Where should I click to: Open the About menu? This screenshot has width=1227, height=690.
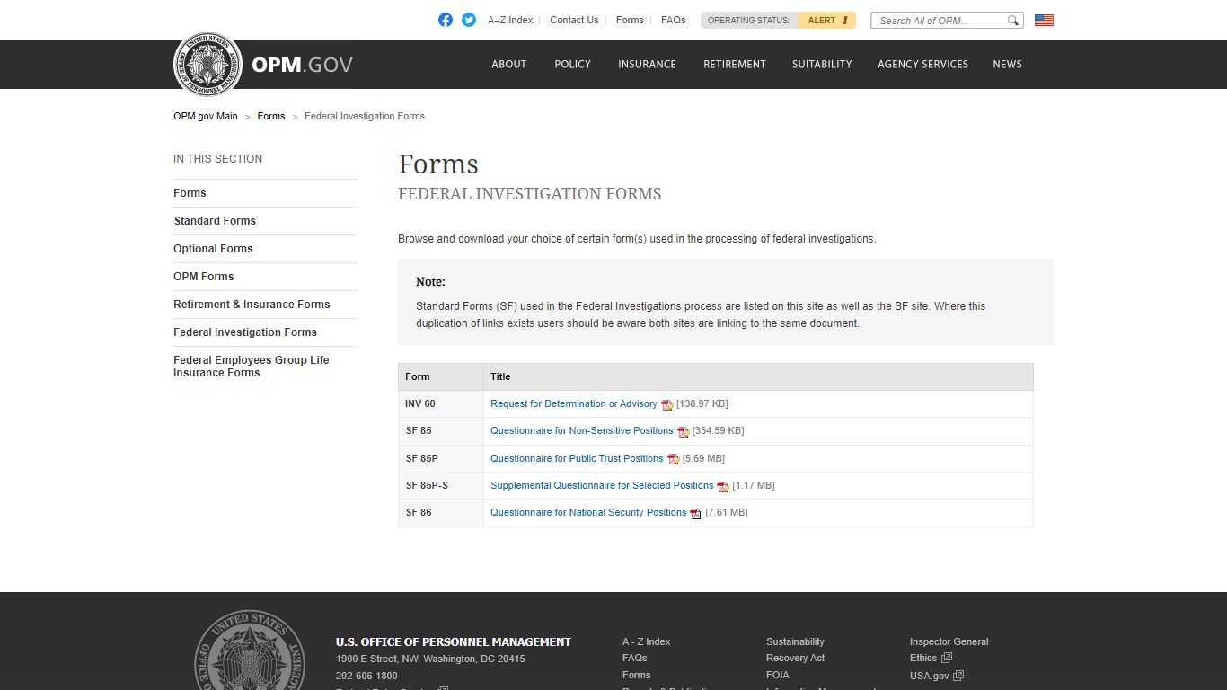[x=508, y=64]
